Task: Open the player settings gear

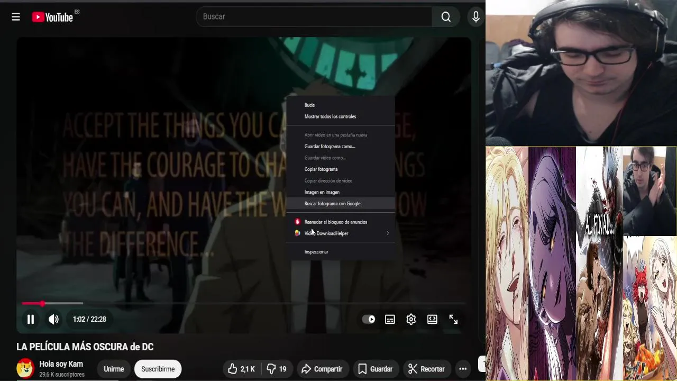Action: (x=411, y=319)
